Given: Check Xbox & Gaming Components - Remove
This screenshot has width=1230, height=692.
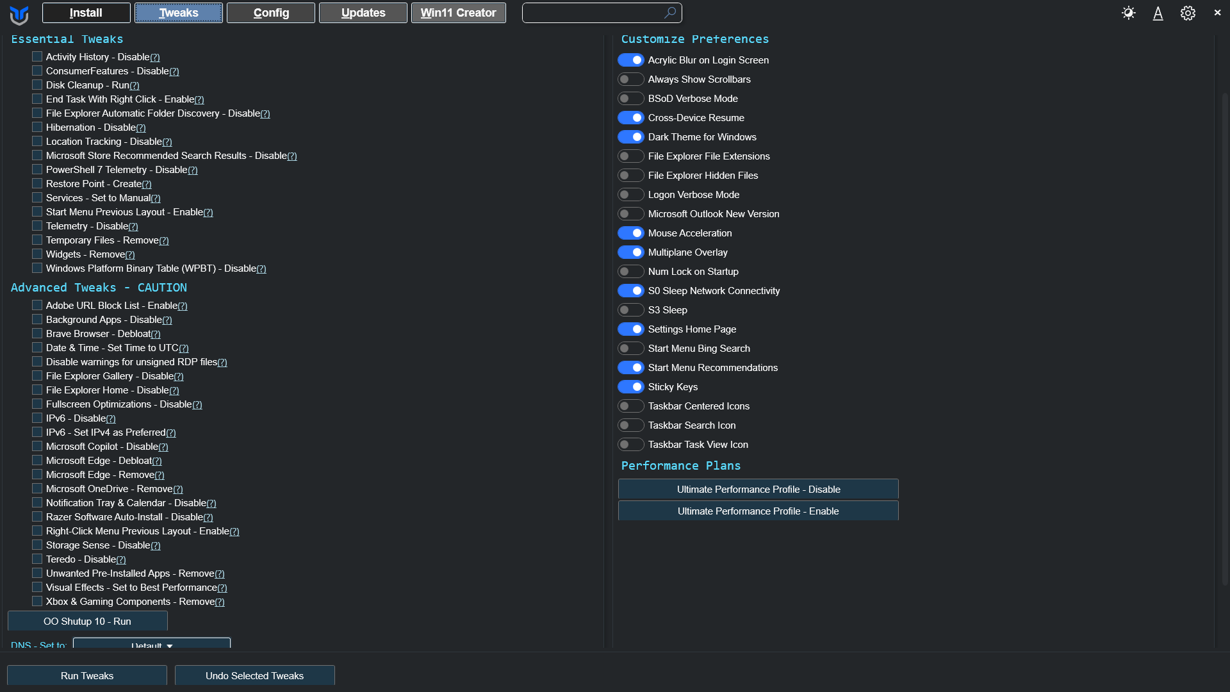Looking at the screenshot, I should 37,601.
